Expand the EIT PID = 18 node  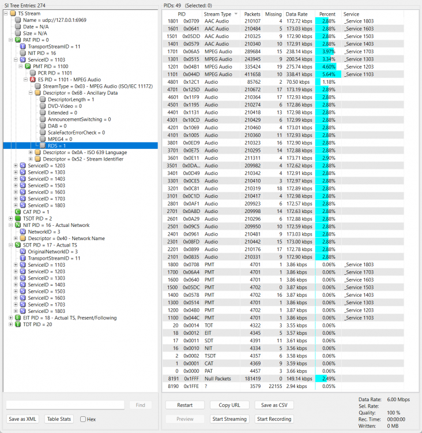(x=6, y=318)
